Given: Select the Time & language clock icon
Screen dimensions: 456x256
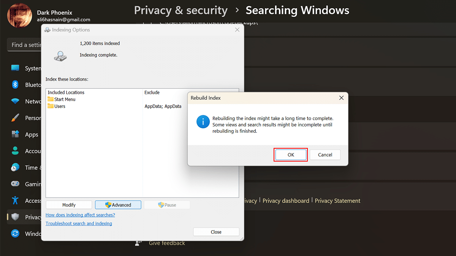Looking at the screenshot, I should coord(15,167).
